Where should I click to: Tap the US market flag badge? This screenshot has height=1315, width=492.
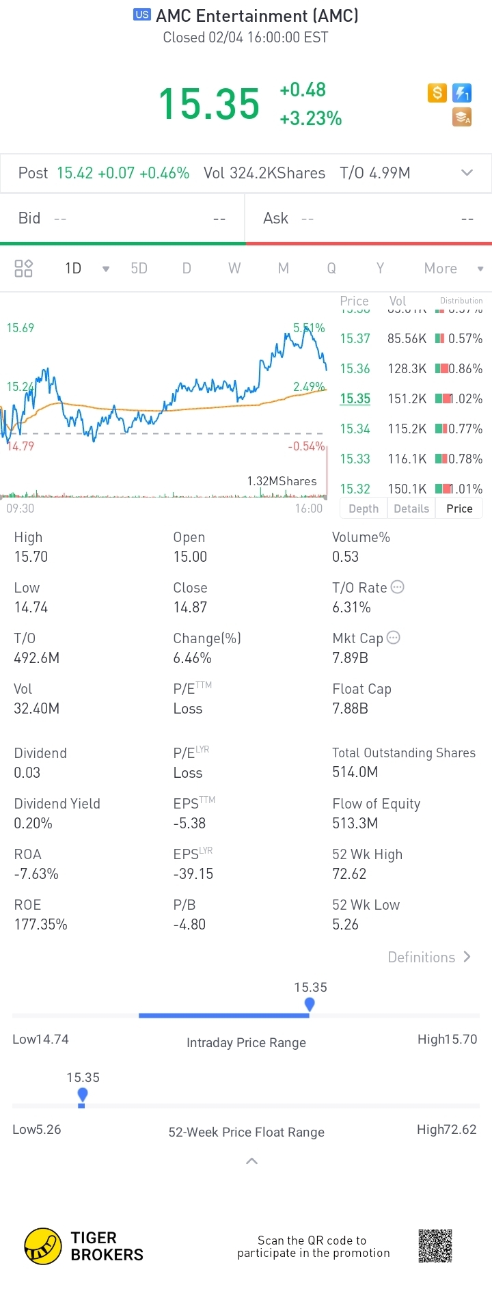(x=142, y=15)
